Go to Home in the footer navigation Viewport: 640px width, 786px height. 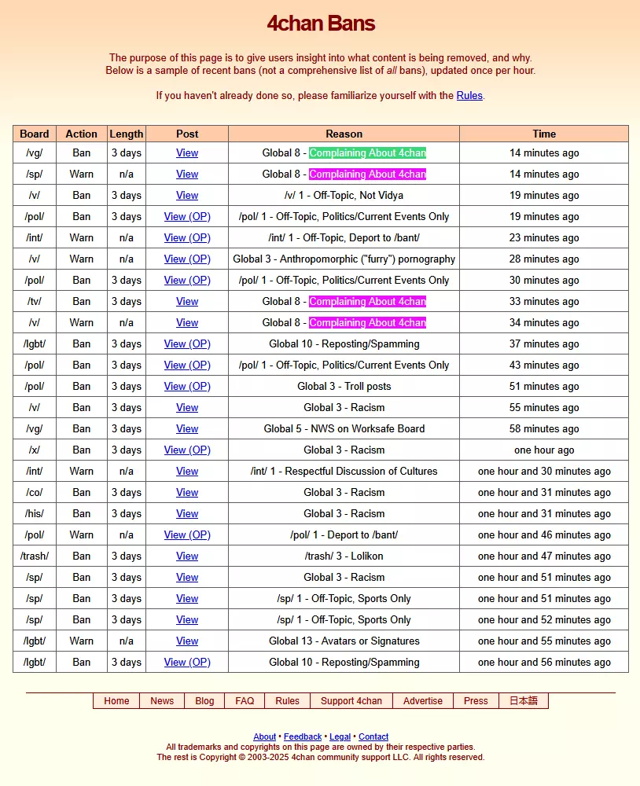coord(116,701)
